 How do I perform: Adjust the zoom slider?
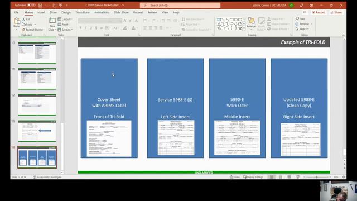point(316,177)
